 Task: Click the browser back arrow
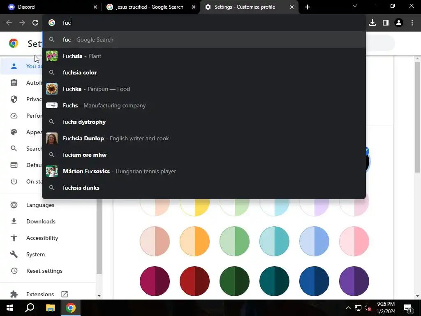click(9, 23)
